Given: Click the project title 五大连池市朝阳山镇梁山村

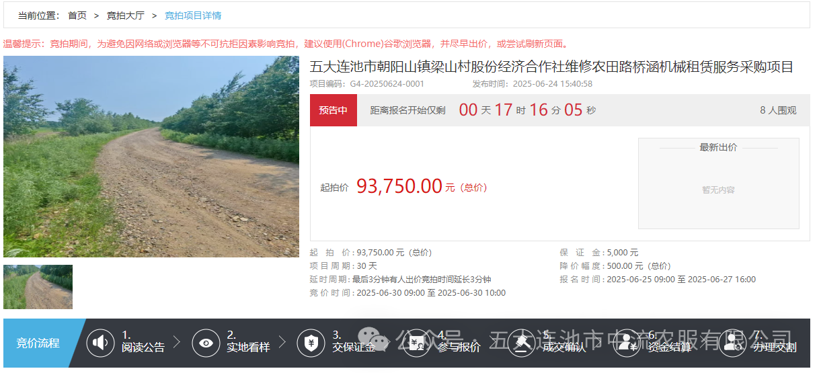Looking at the screenshot, I should coord(551,67).
